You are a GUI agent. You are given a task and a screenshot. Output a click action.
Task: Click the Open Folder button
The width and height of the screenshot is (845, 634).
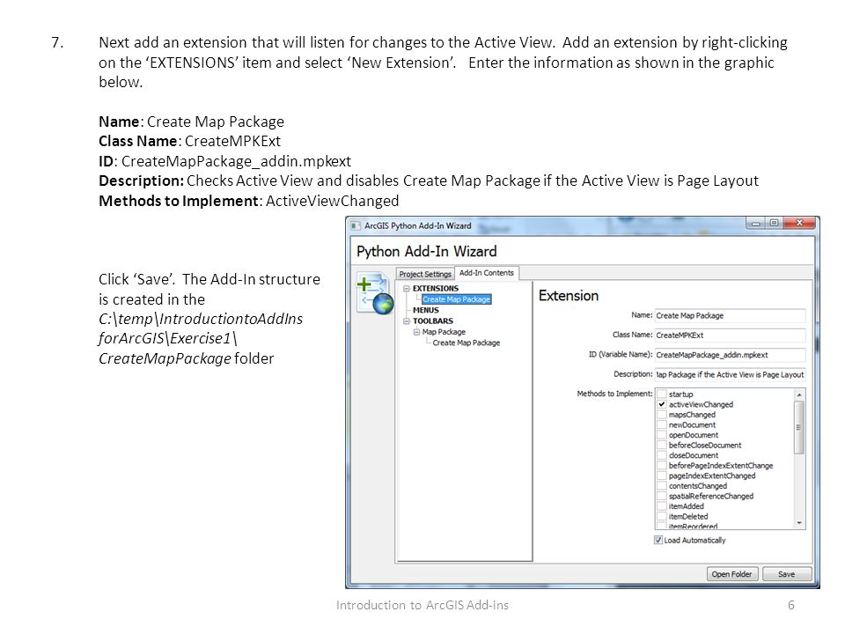(x=731, y=575)
